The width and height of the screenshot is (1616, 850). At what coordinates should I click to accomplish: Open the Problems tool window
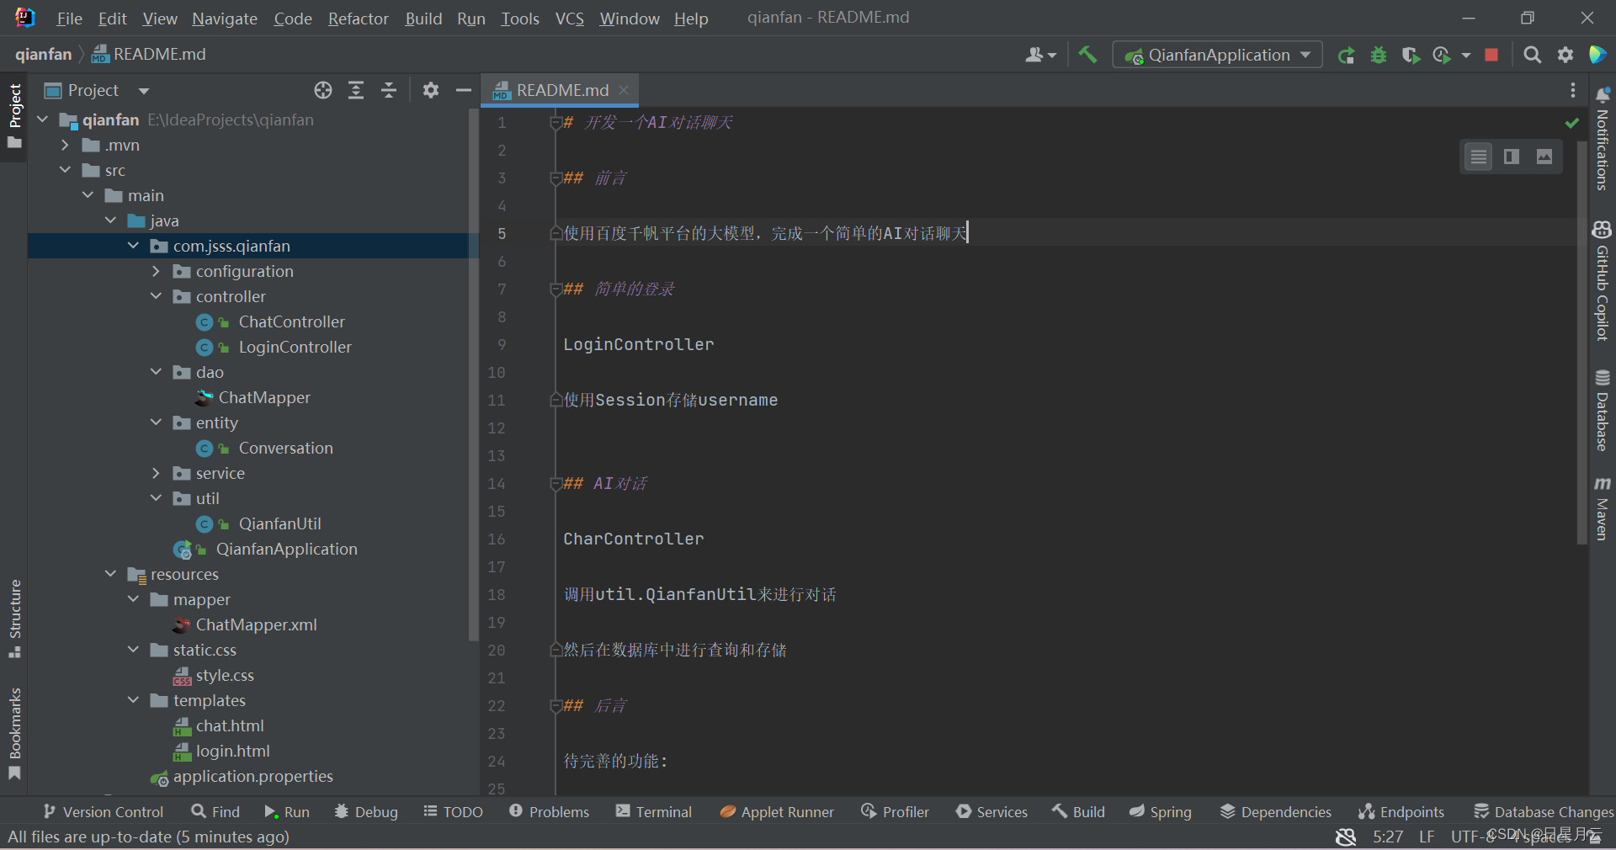tap(549, 812)
